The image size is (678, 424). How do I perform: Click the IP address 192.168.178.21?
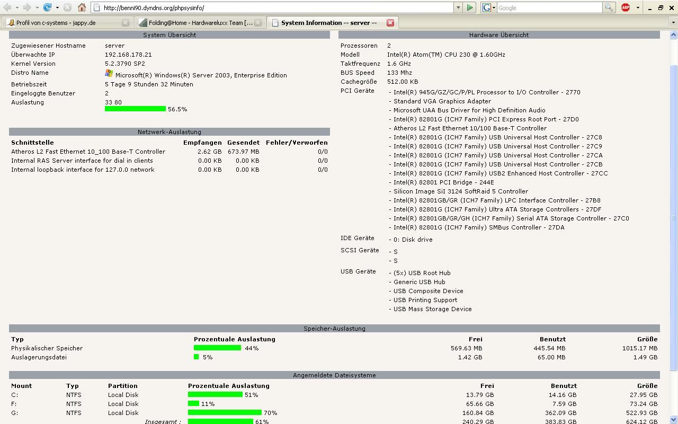pos(128,54)
